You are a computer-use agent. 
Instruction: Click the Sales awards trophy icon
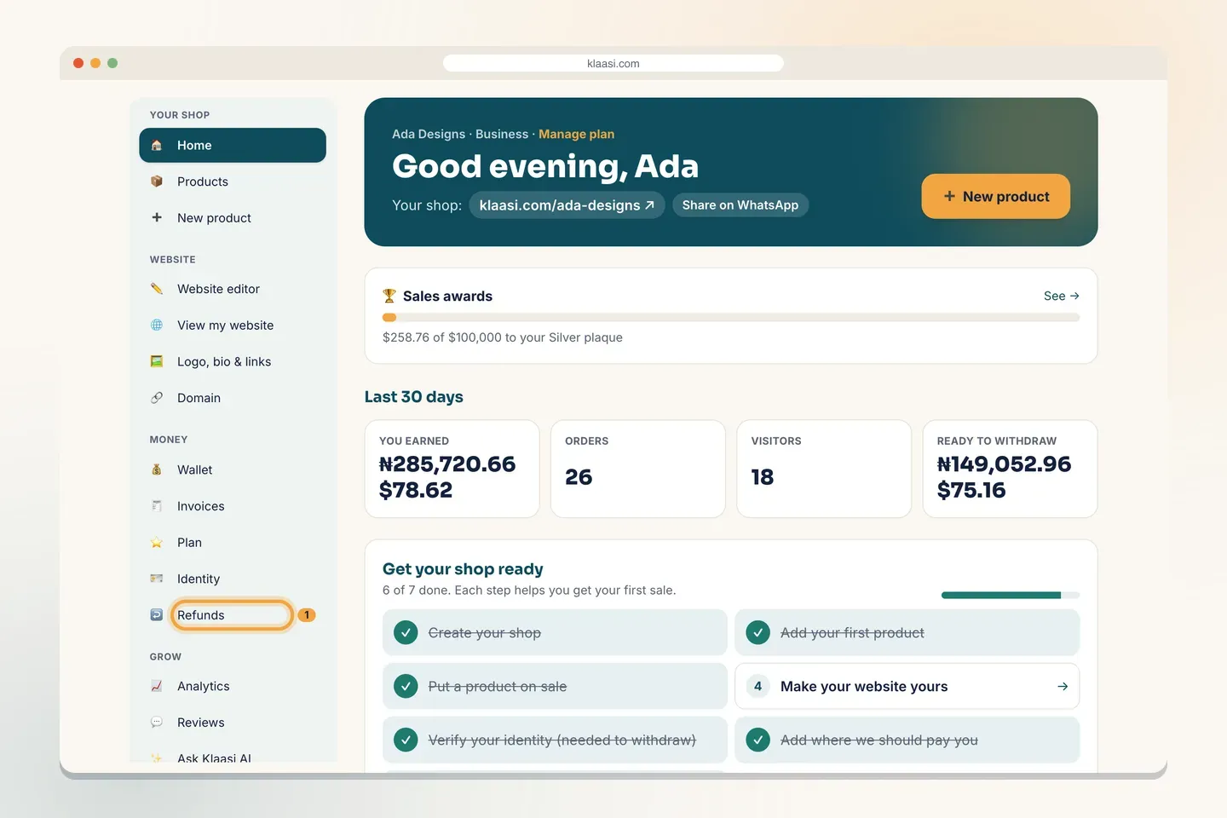[389, 296]
